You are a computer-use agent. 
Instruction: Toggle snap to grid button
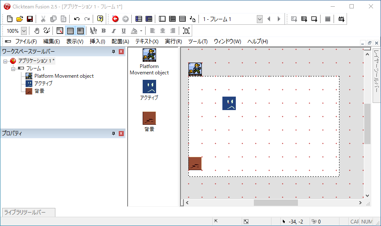(80, 31)
